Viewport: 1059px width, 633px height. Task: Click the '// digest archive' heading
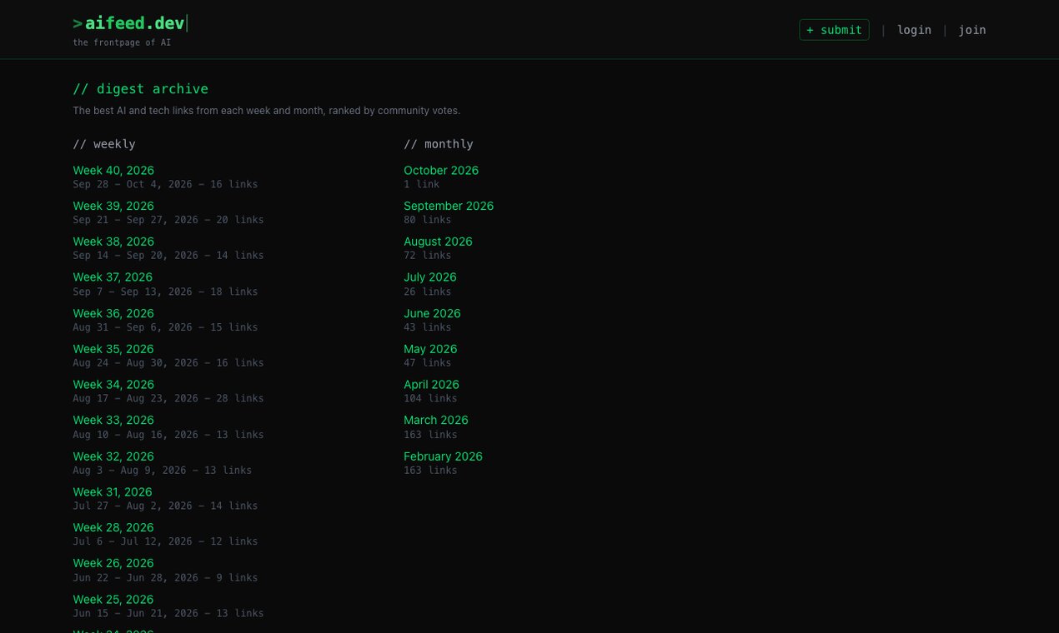click(141, 89)
